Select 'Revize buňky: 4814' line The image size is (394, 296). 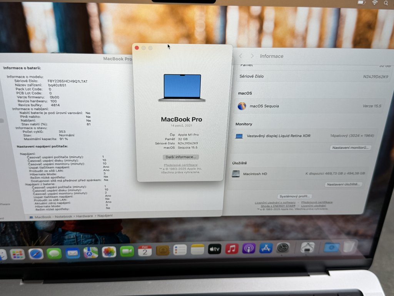[39, 105]
